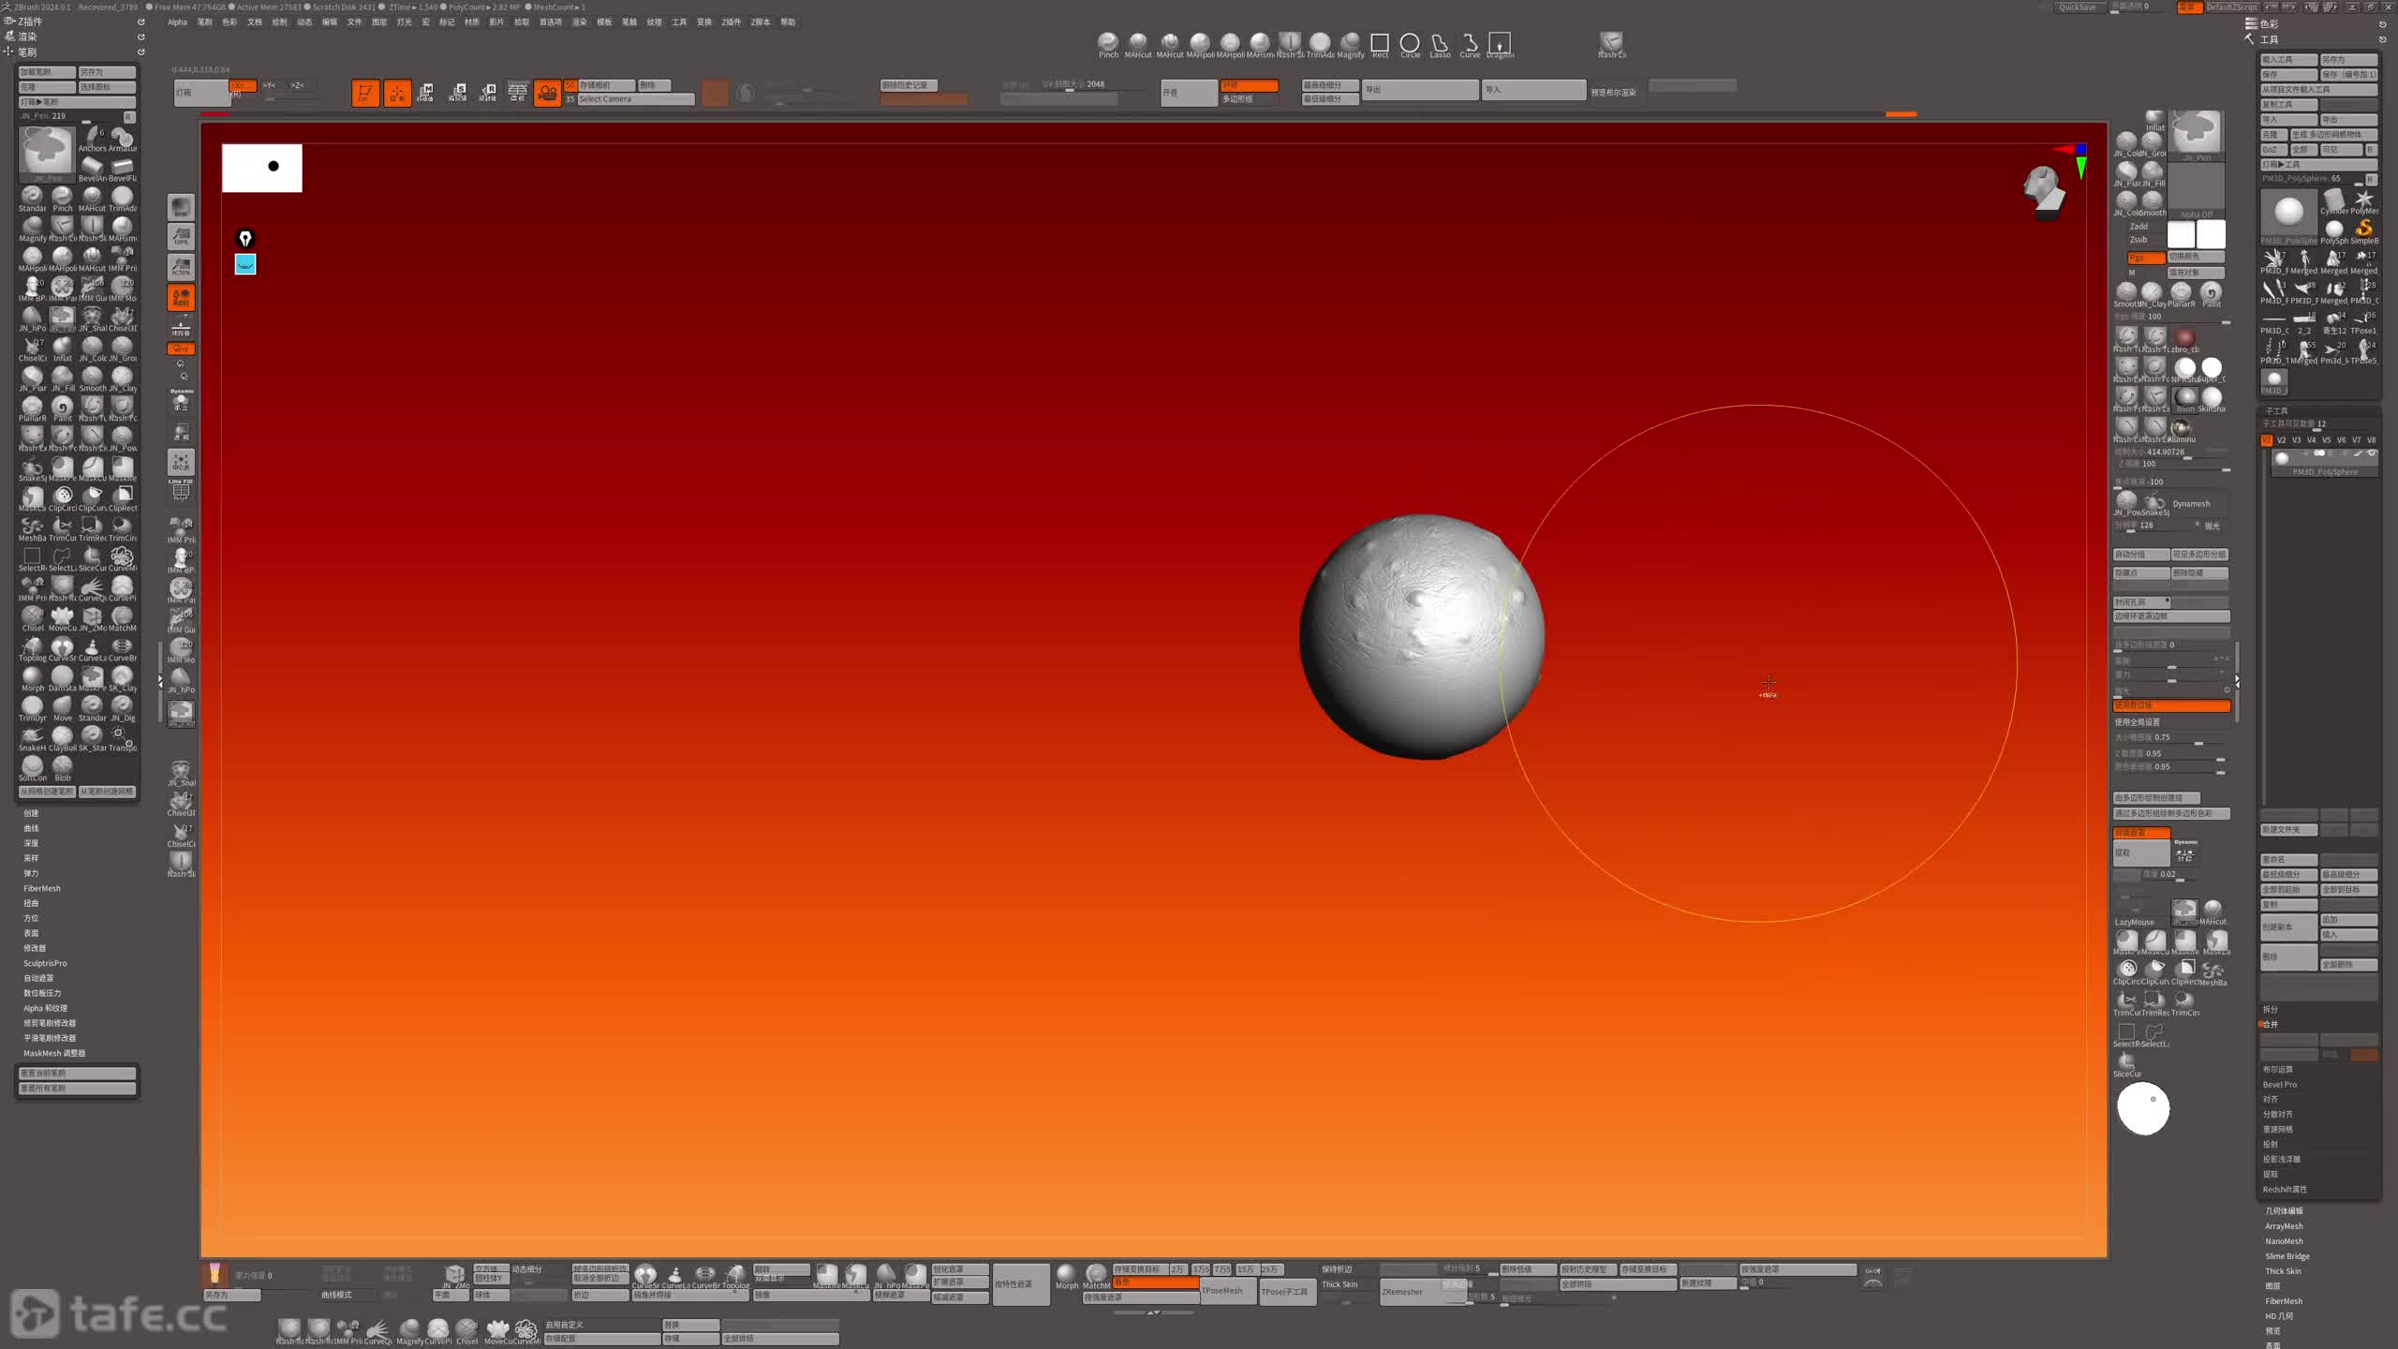2398x1349 pixels.
Task: Open the 帮助 menu
Action: point(789,22)
